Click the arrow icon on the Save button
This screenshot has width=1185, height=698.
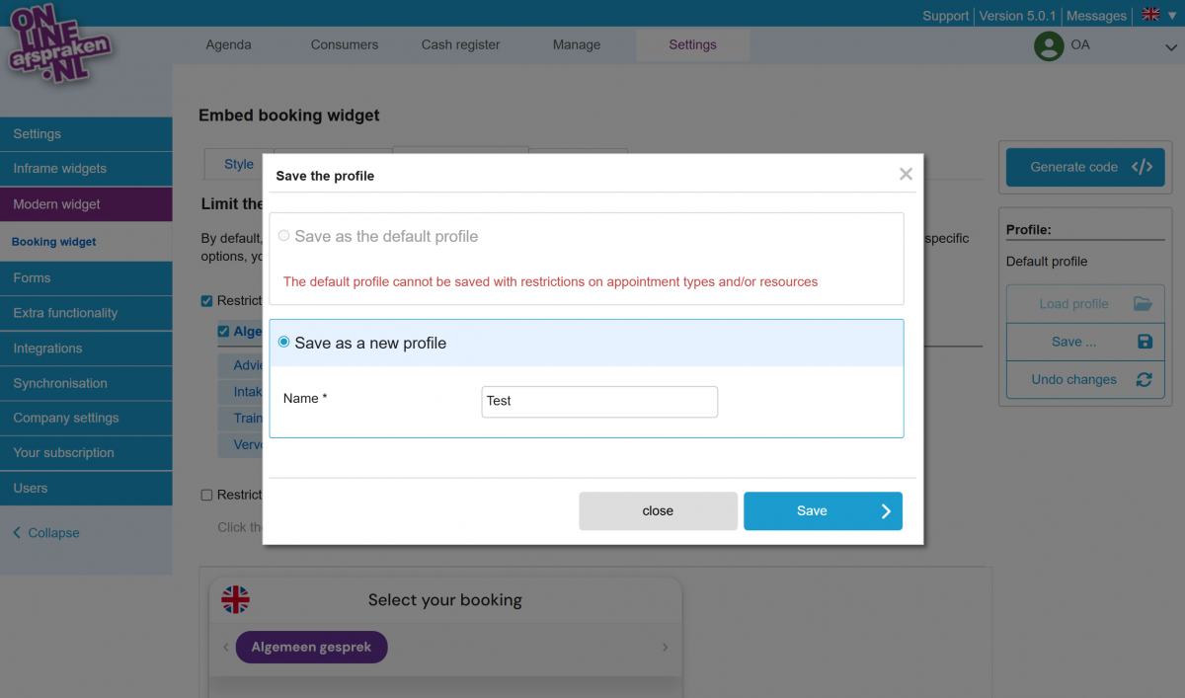(x=885, y=511)
